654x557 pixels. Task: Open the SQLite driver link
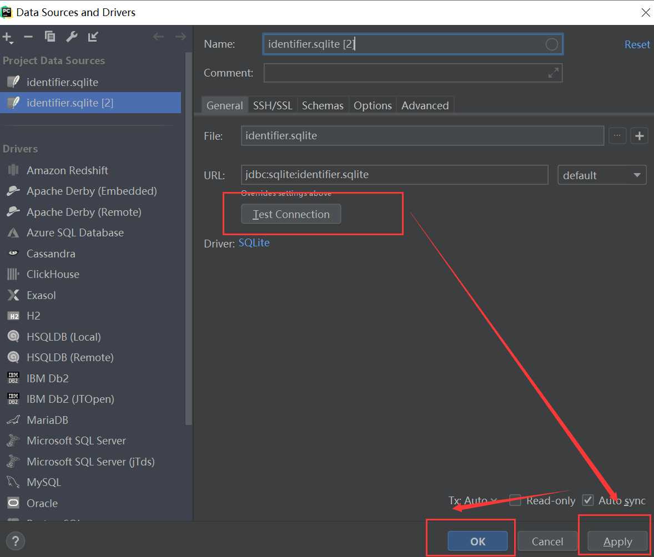click(x=254, y=242)
